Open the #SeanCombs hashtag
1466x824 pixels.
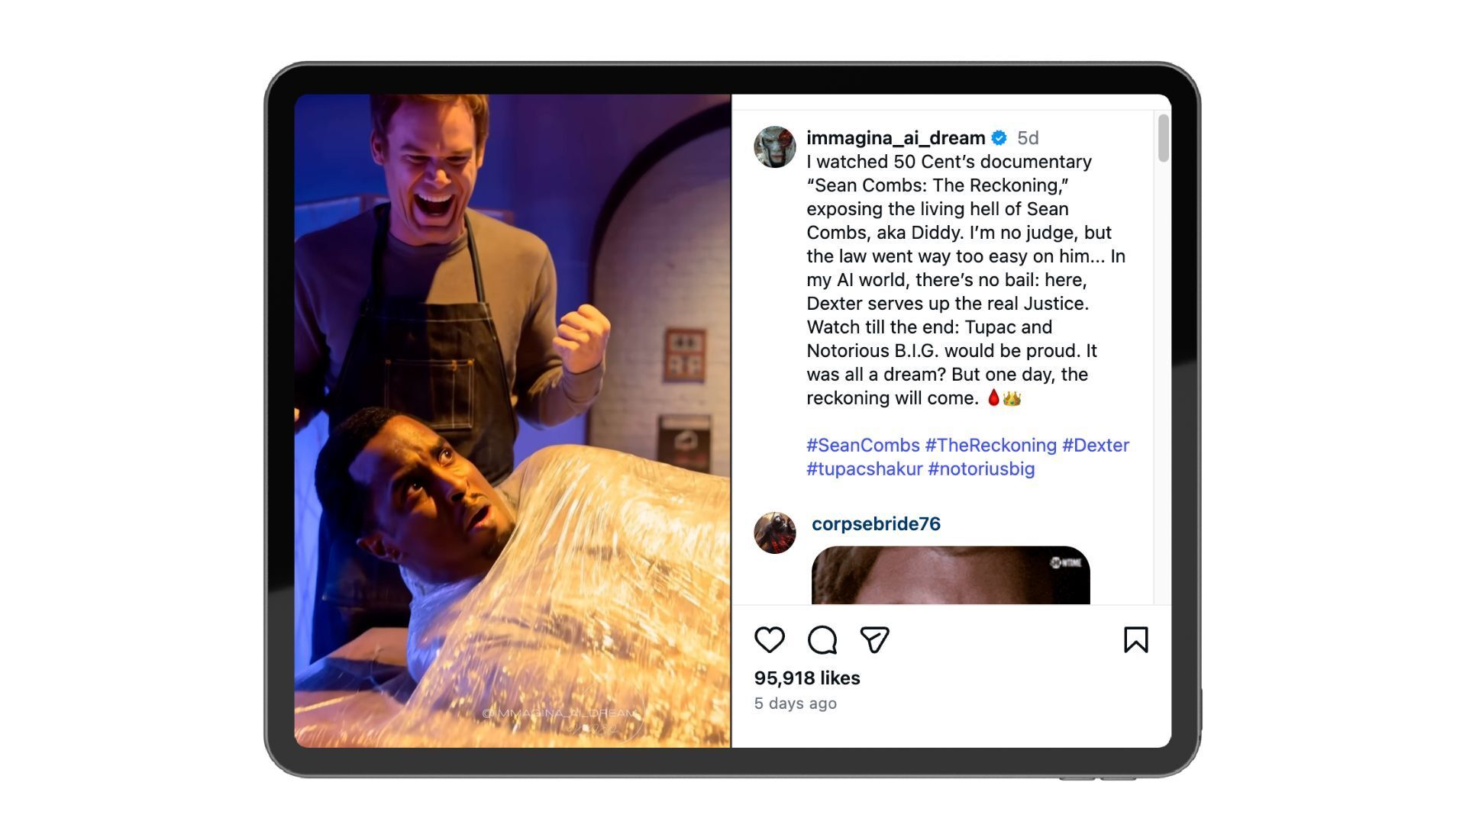863,446
